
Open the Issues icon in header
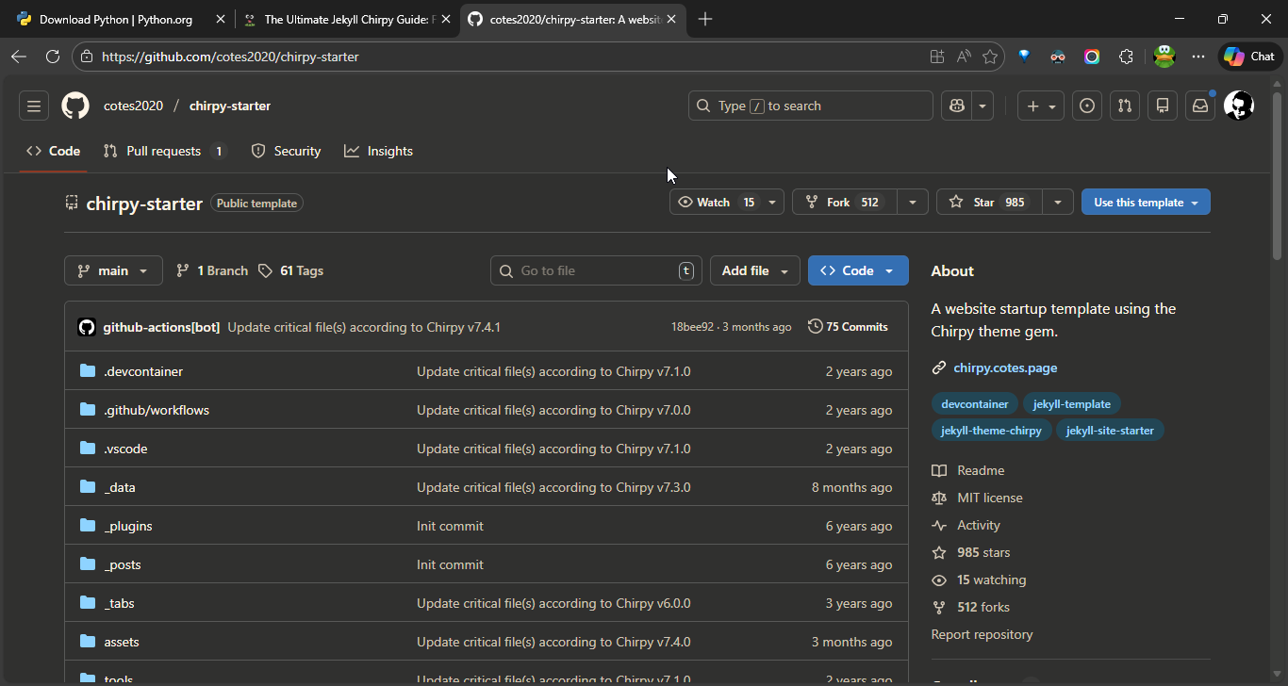click(1087, 106)
